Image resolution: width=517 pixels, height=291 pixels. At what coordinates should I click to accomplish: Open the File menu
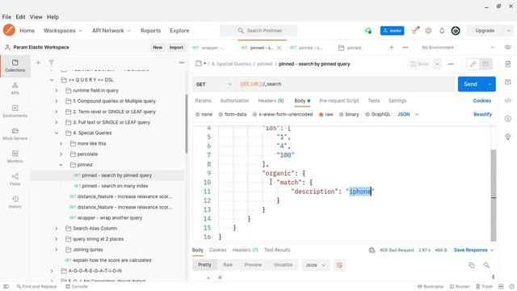point(6,17)
